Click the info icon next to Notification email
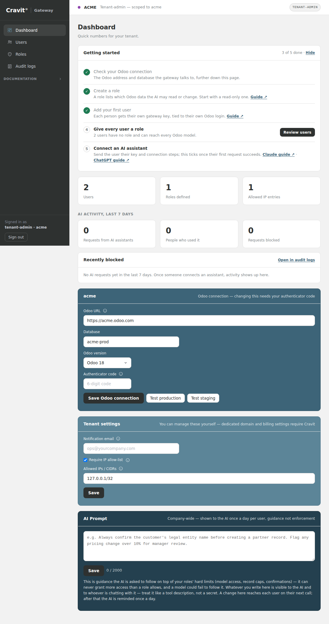This screenshot has width=329, height=624. pos(118,439)
